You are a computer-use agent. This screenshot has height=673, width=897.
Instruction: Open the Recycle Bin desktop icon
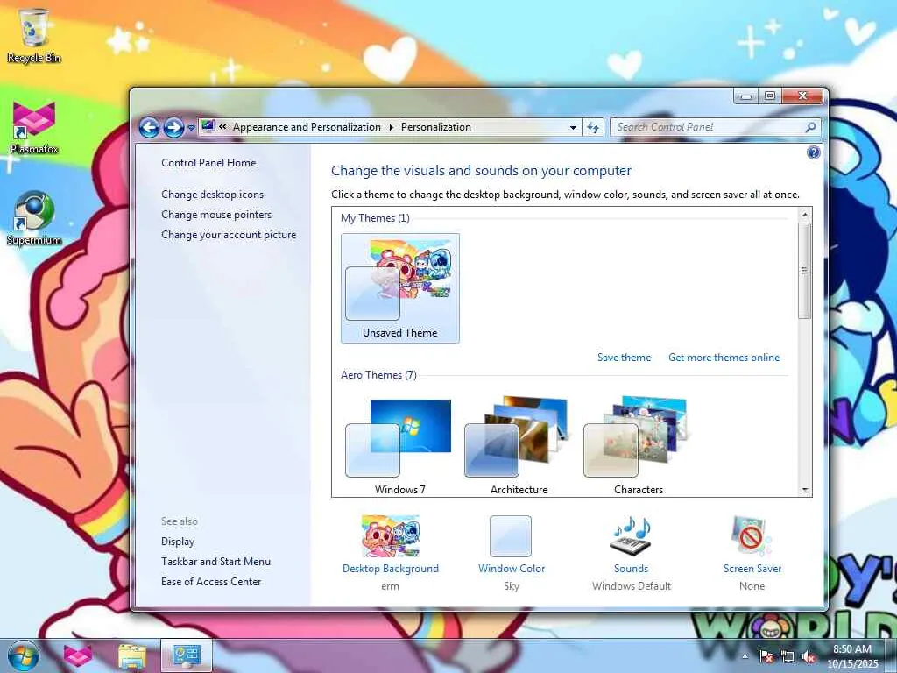click(x=34, y=35)
